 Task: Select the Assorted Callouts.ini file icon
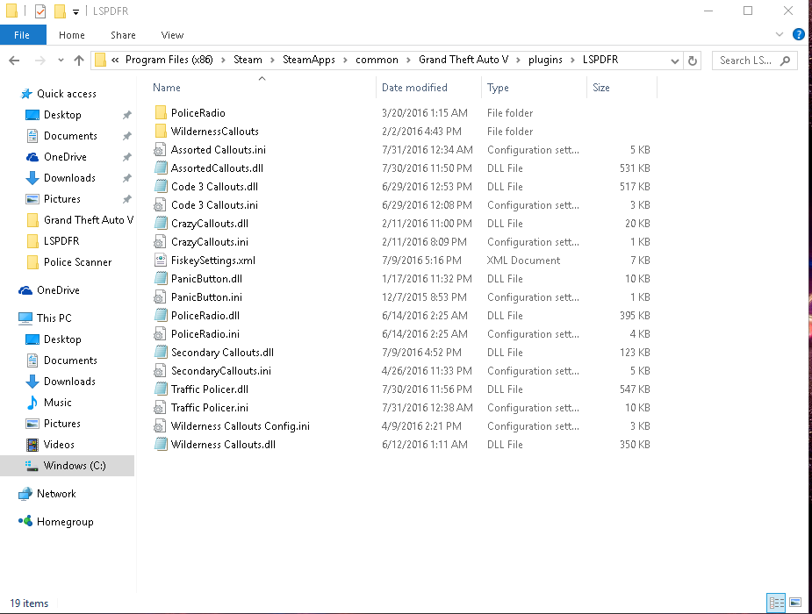(160, 149)
